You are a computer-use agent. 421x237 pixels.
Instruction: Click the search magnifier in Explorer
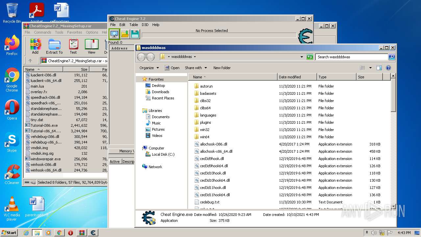(391, 57)
